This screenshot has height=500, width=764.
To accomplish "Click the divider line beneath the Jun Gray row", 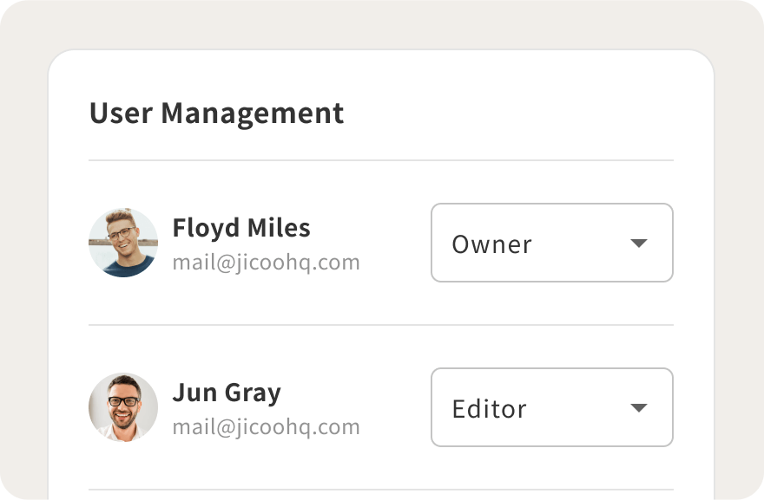I will [x=380, y=490].
